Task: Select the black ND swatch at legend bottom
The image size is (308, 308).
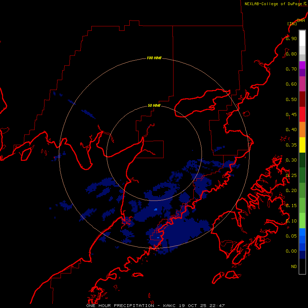Action: point(302,266)
